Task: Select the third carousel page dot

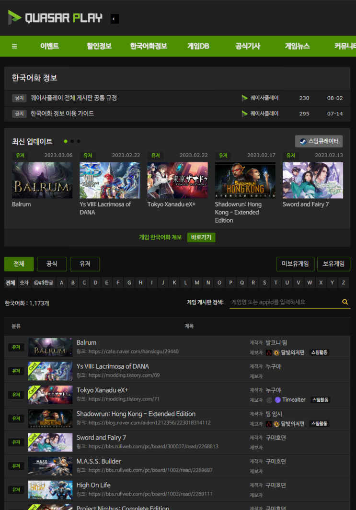Action: [x=79, y=141]
